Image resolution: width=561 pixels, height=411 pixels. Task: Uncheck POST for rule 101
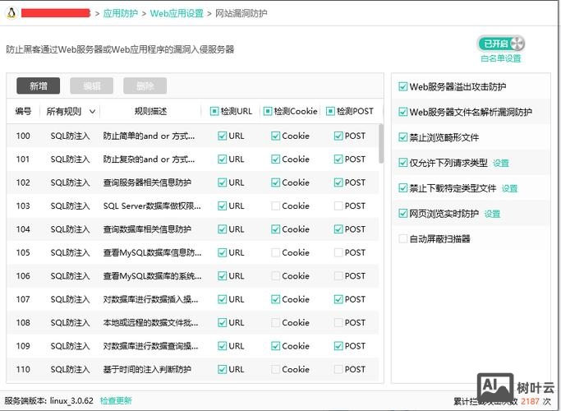[338, 159]
